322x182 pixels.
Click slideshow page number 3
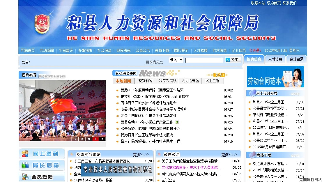tap(89, 139)
